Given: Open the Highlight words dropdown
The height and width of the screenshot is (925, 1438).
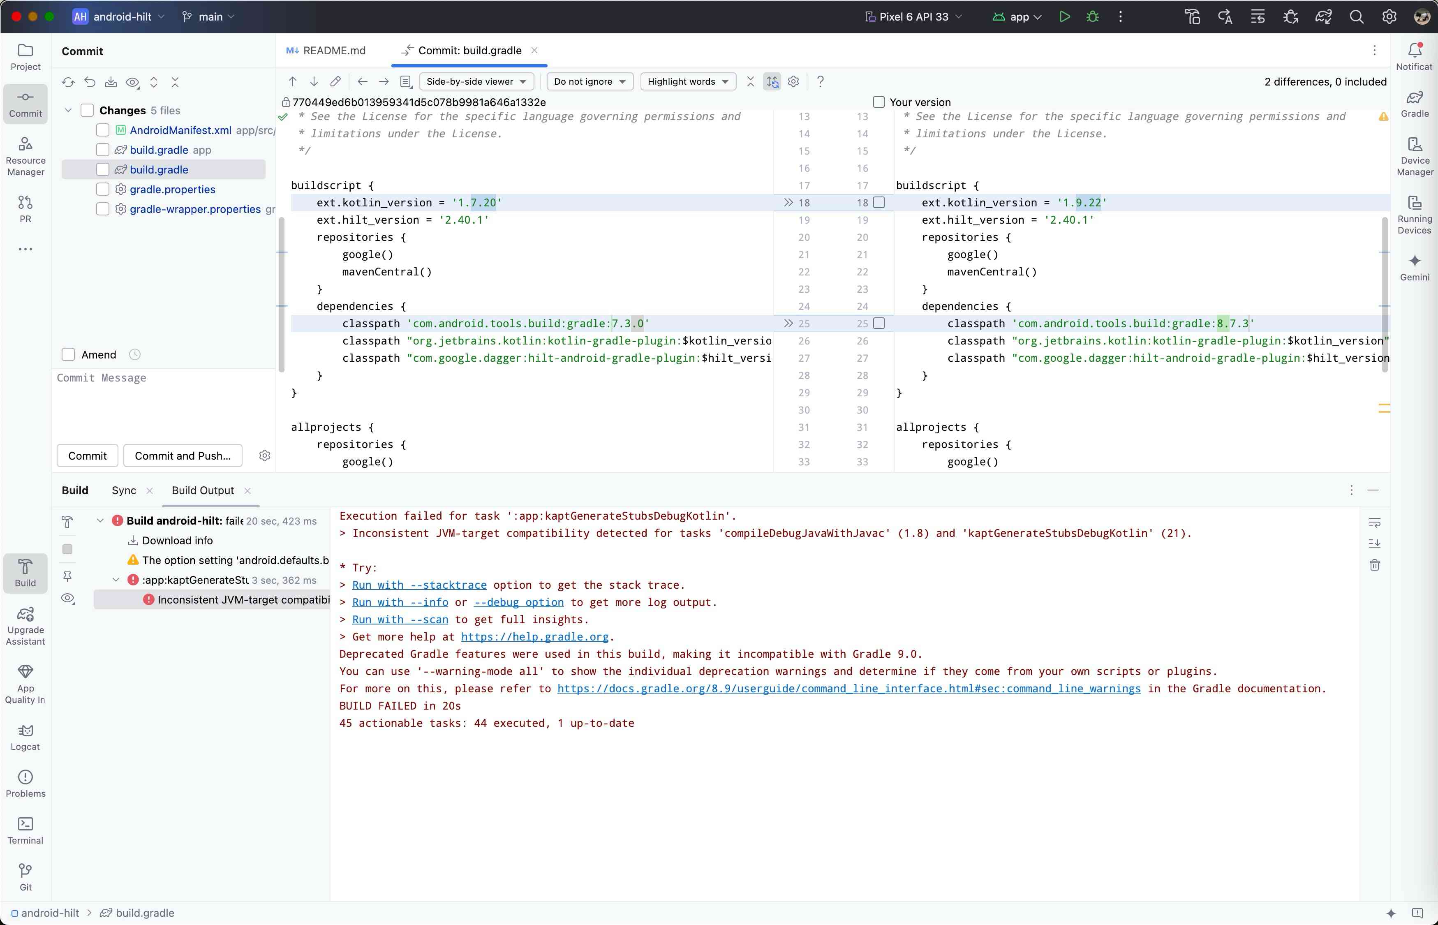Looking at the screenshot, I should tap(688, 82).
